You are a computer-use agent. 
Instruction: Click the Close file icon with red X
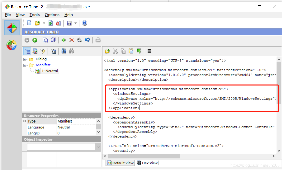(x=59, y=23)
